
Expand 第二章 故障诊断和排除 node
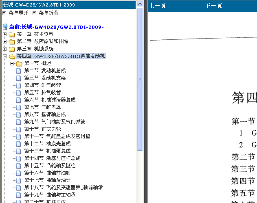click(x=4, y=41)
